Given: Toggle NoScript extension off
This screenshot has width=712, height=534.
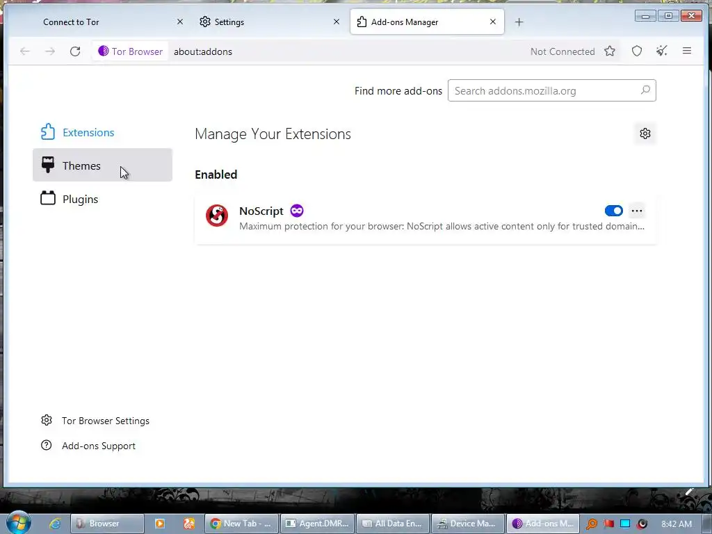Looking at the screenshot, I should click(613, 211).
